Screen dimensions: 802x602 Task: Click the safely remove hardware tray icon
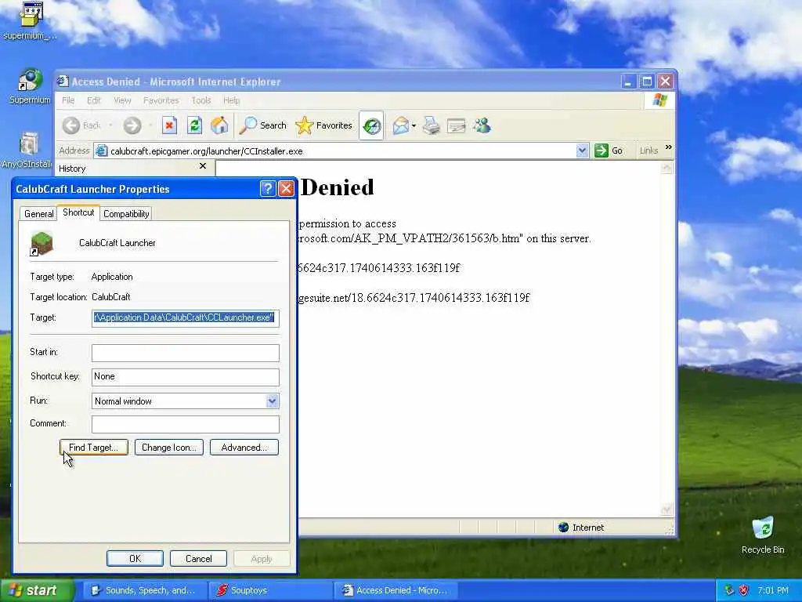click(x=729, y=591)
